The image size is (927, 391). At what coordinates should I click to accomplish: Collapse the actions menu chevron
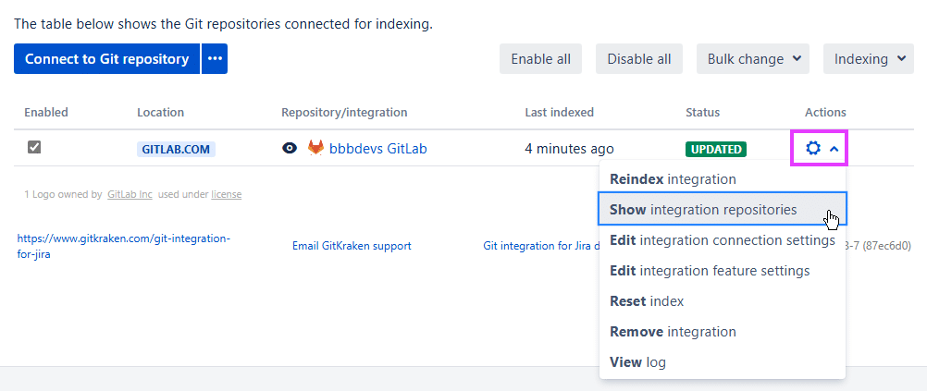(x=834, y=148)
